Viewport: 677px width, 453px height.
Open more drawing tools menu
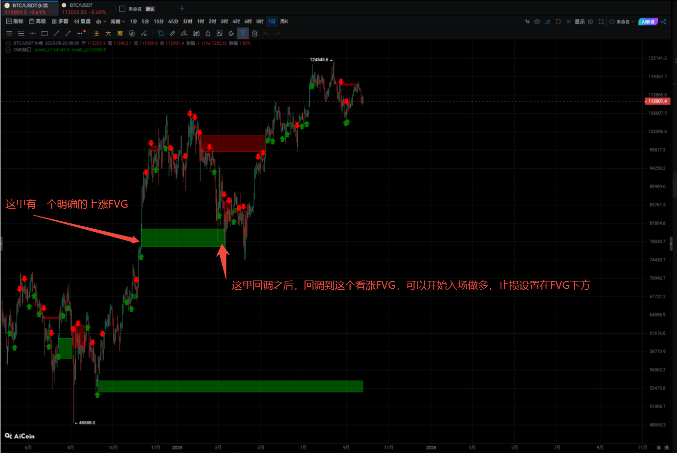click(x=81, y=33)
